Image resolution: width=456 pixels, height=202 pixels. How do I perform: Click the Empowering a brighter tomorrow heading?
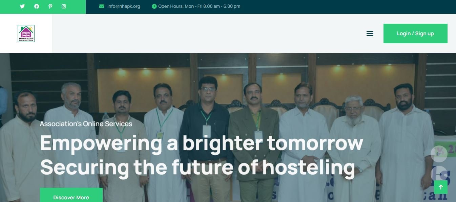202,143
